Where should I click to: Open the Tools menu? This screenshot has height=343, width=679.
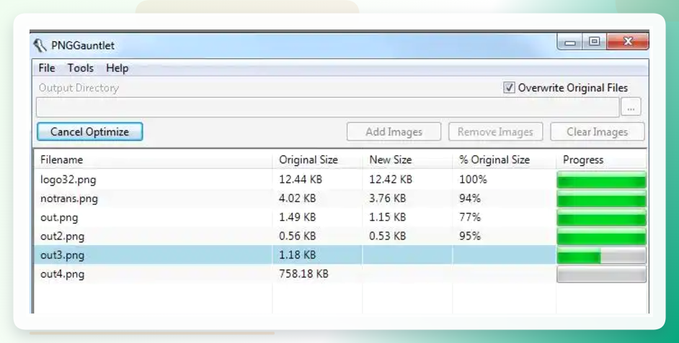pos(81,68)
